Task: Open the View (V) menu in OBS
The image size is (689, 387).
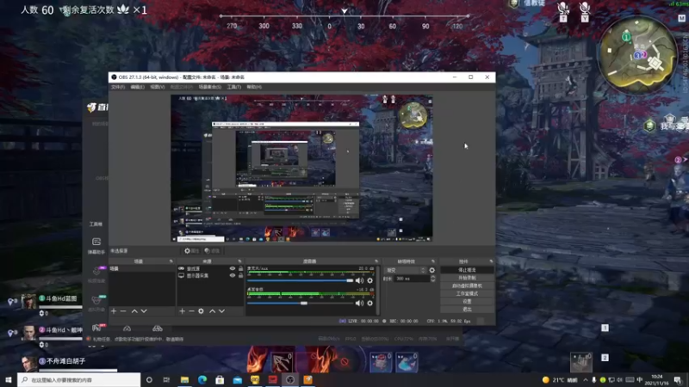Action: point(158,87)
